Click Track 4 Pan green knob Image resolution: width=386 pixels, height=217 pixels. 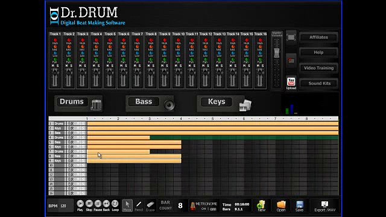[96, 59]
